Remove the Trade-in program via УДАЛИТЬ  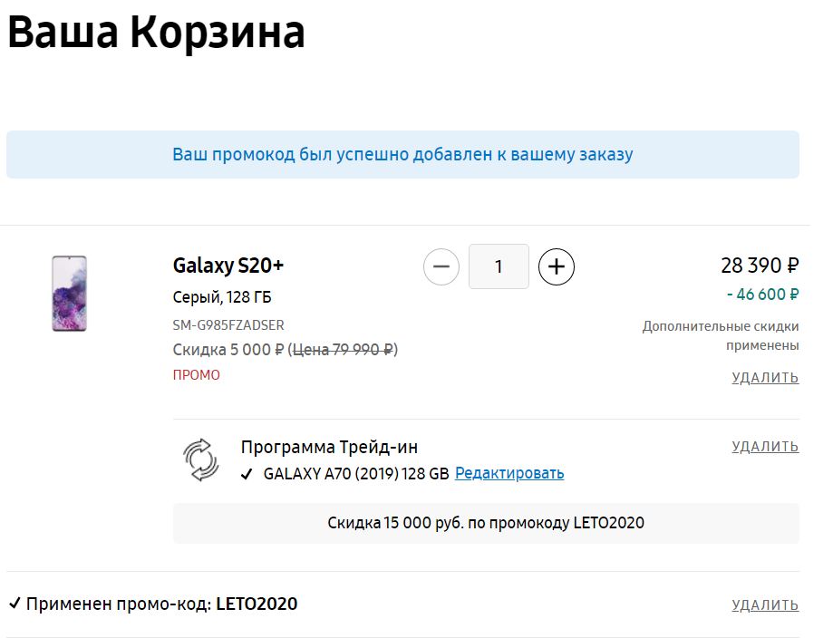pyautogui.click(x=765, y=447)
